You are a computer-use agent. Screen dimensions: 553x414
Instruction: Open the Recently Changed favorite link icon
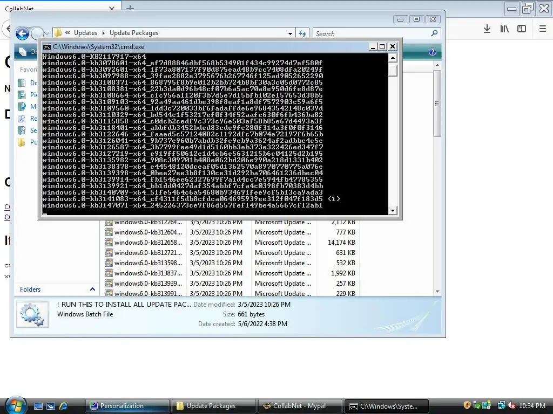(22, 118)
